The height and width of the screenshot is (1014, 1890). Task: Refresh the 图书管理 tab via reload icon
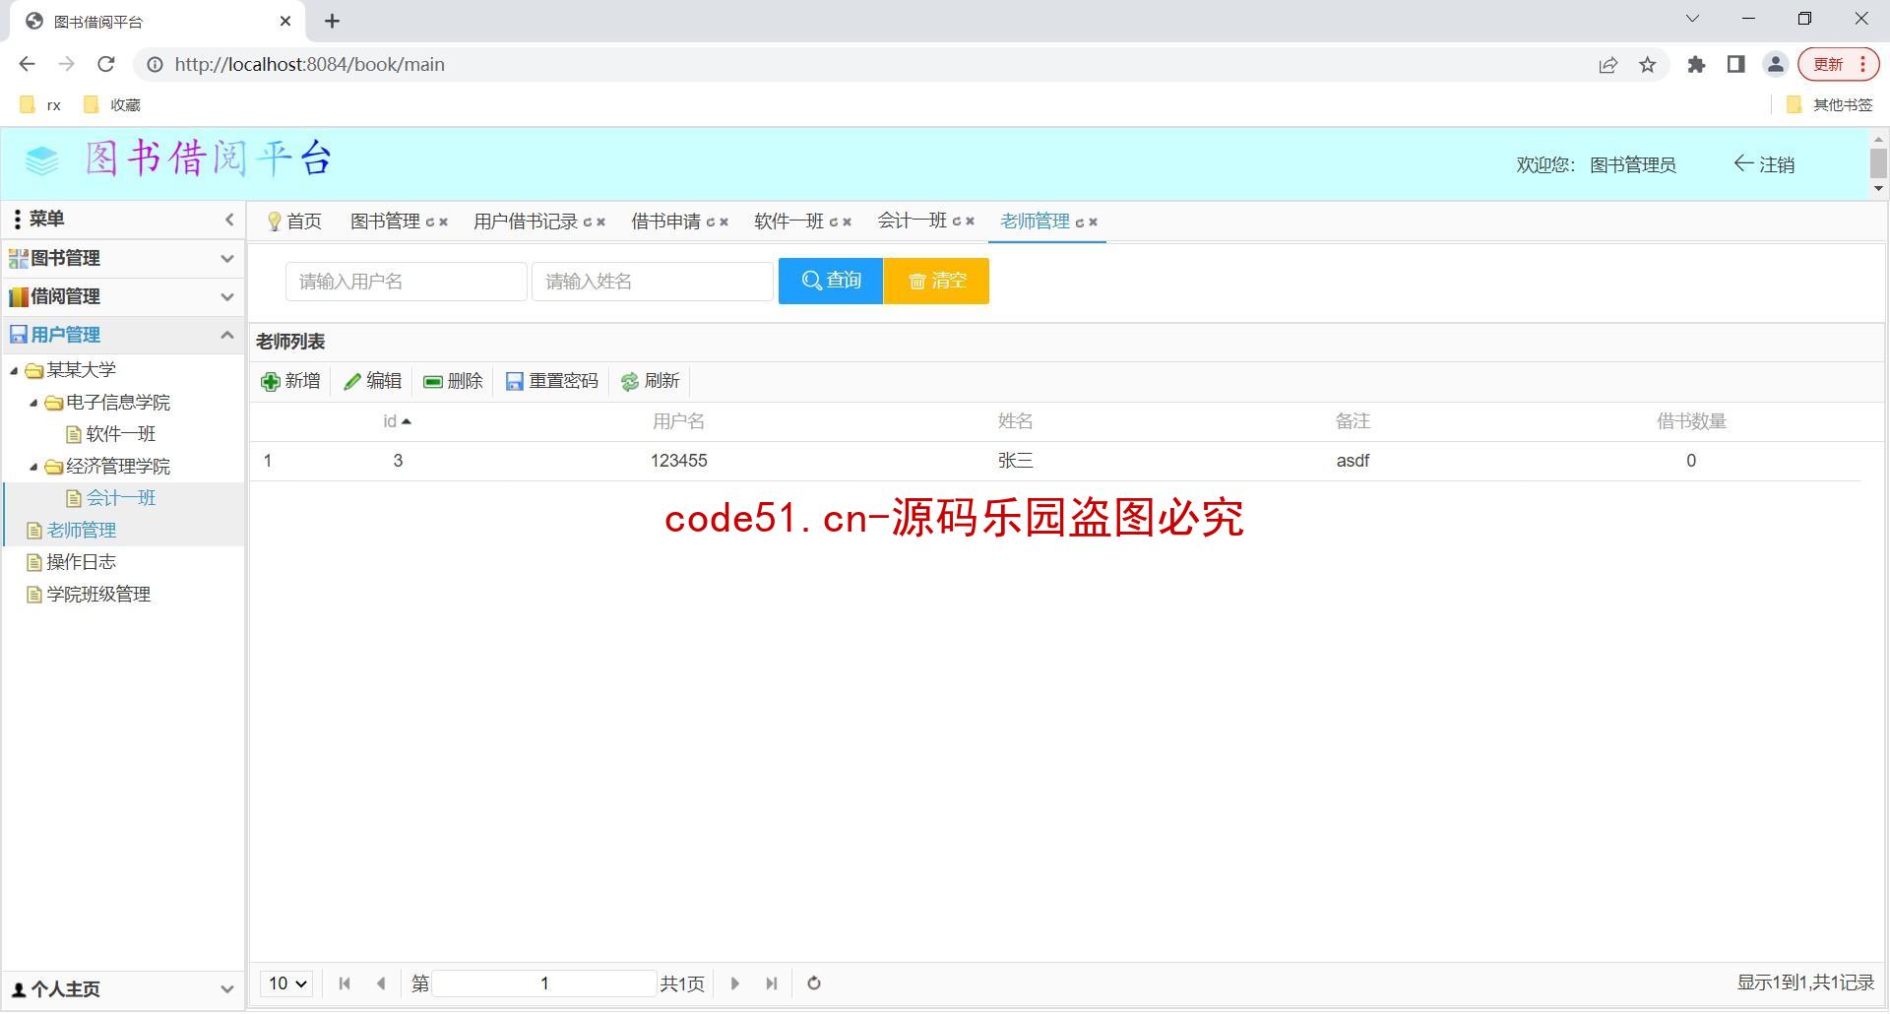(x=430, y=222)
